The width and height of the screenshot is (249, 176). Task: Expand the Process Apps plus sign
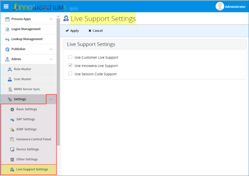[x=51, y=19]
